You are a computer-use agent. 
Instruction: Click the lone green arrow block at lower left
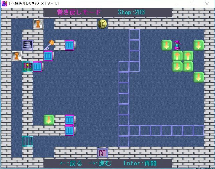click(x=49, y=120)
